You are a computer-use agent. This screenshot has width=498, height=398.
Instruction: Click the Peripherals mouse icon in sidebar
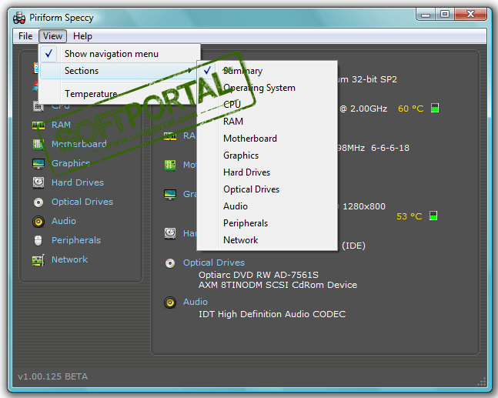point(38,240)
